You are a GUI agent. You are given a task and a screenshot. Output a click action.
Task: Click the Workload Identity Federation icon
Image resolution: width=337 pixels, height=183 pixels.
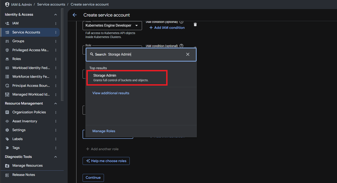pyautogui.click(x=7, y=68)
